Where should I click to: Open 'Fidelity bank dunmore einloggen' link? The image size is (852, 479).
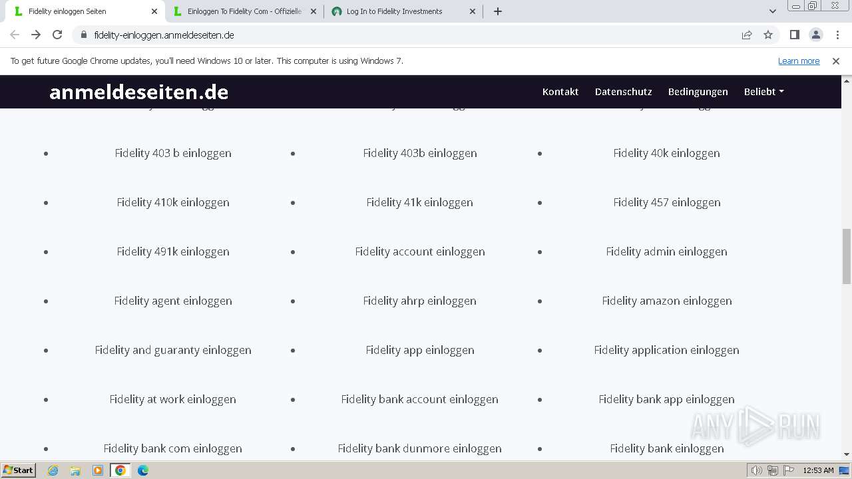point(420,448)
